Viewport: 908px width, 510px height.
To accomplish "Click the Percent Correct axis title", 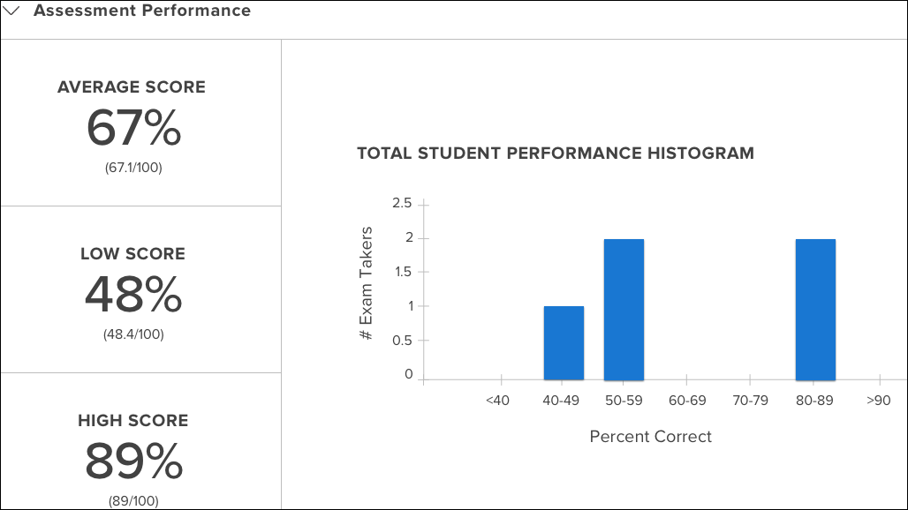I will coord(650,437).
